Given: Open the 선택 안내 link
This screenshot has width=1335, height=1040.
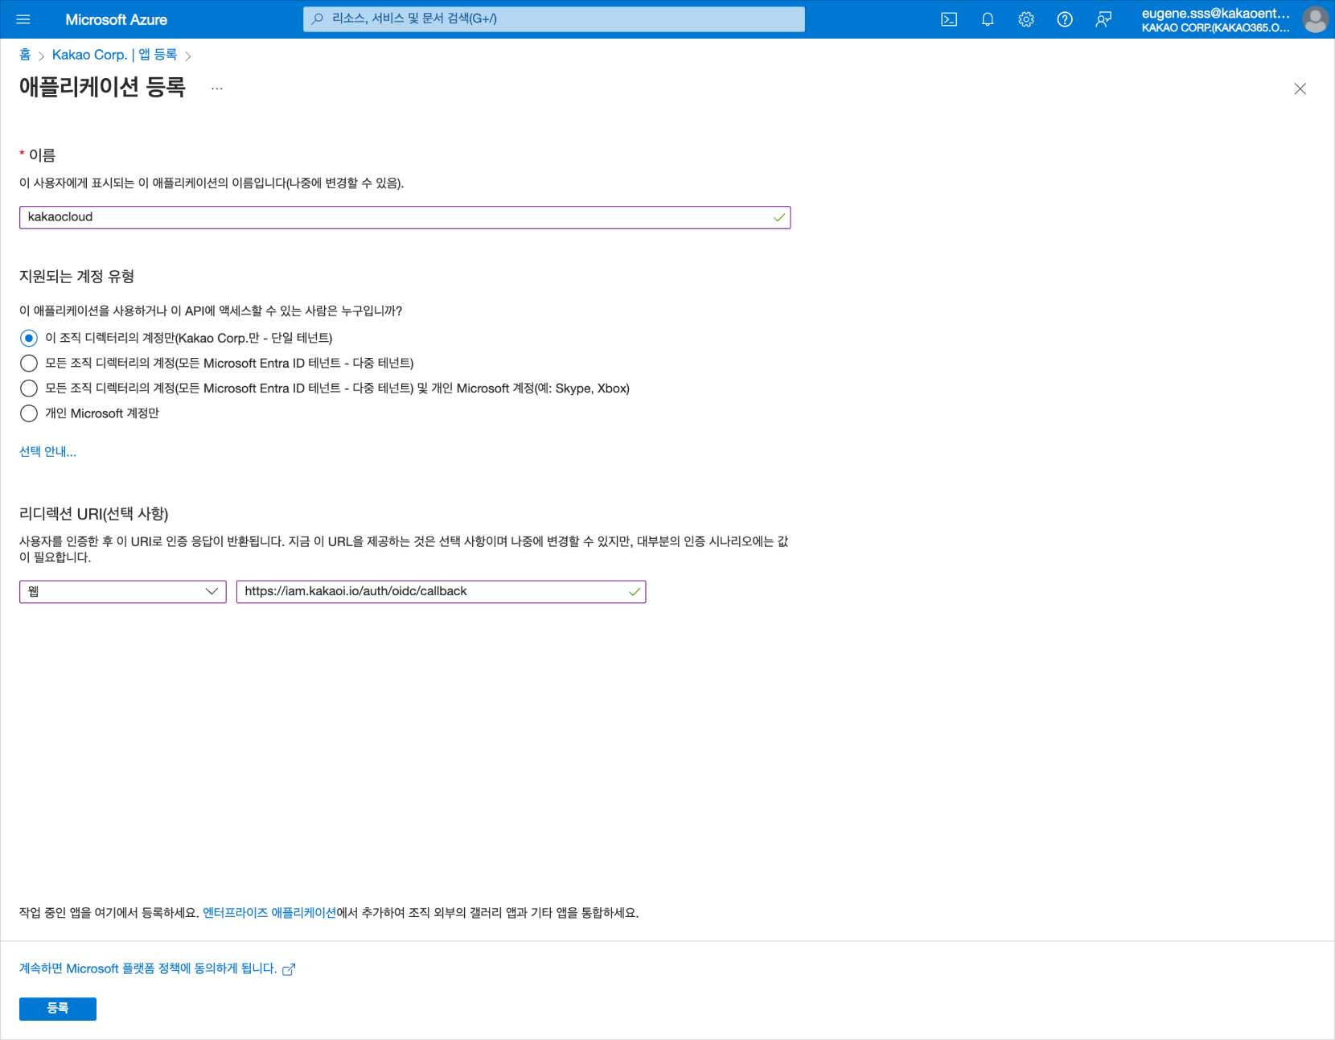Looking at the screenshot, I should pyautogui.click(x=47, y=451).
